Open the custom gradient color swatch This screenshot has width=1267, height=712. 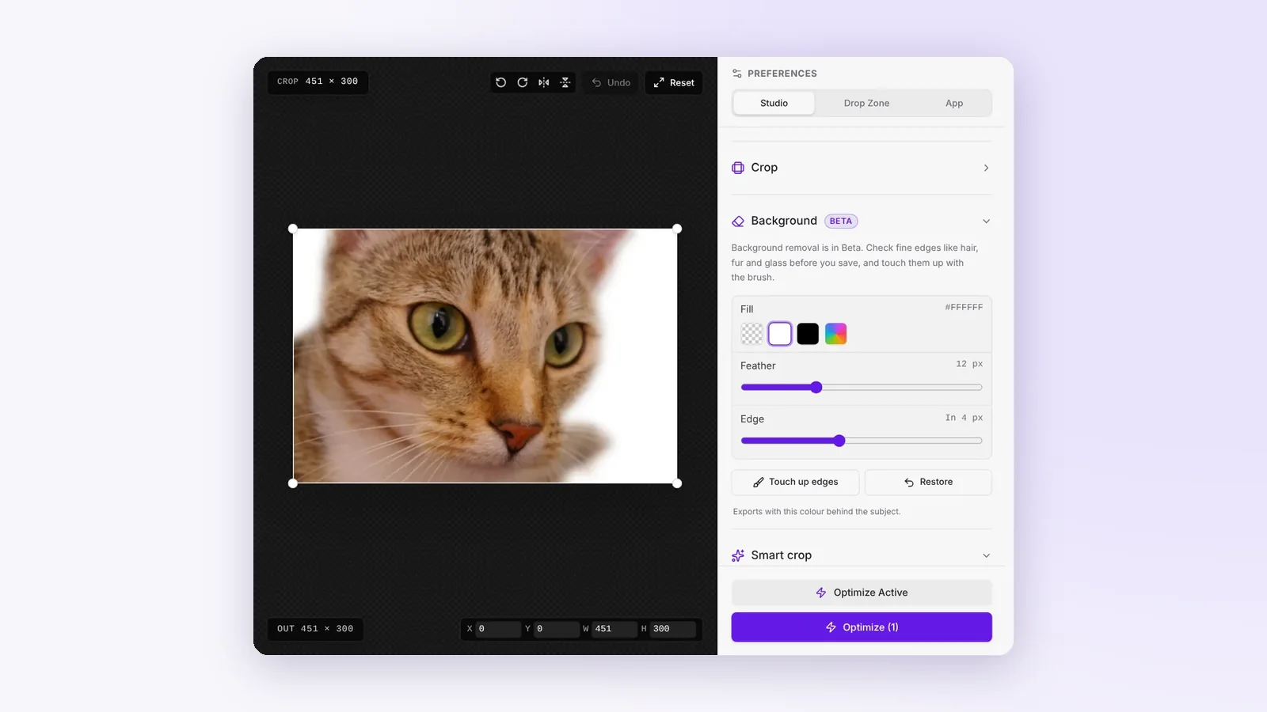point(836,334)
